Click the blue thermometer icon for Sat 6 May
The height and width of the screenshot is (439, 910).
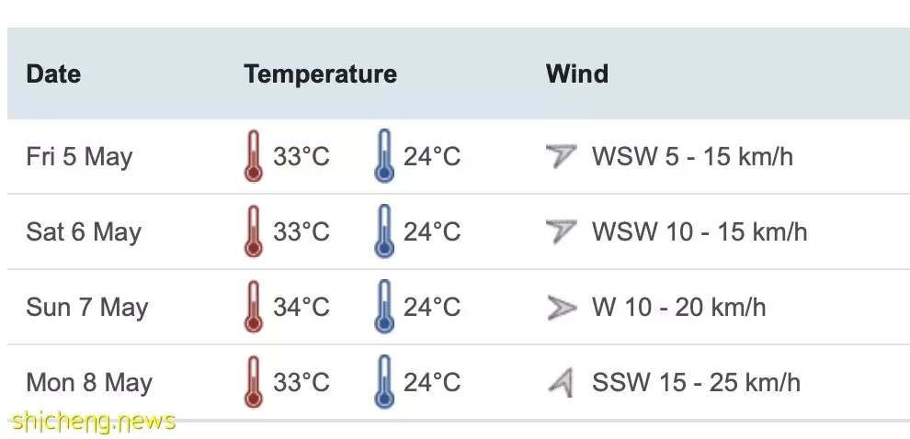[x=384, y=231]
